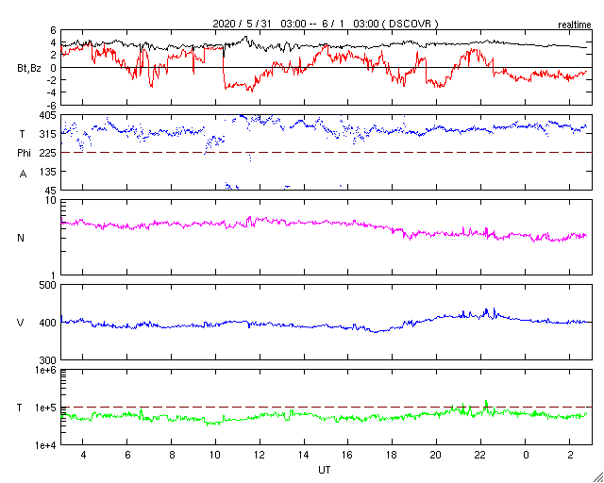Image resolution: width=604 pixels, height=483 pixels.
Task: Click the '405' tick on Phi axis
Action: (x=48, y=115)
